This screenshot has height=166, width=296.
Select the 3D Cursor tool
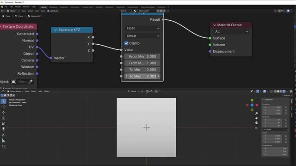click(x=3, y=107)
